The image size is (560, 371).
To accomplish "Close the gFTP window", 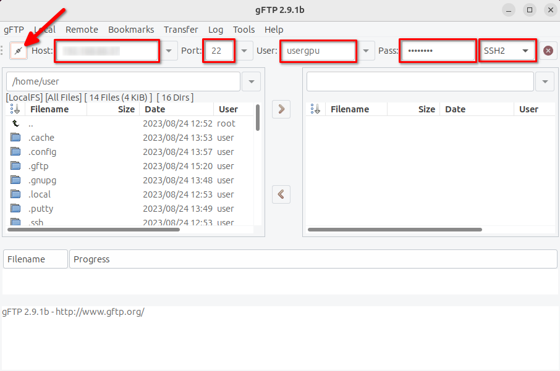I will [x=550, y=10].
